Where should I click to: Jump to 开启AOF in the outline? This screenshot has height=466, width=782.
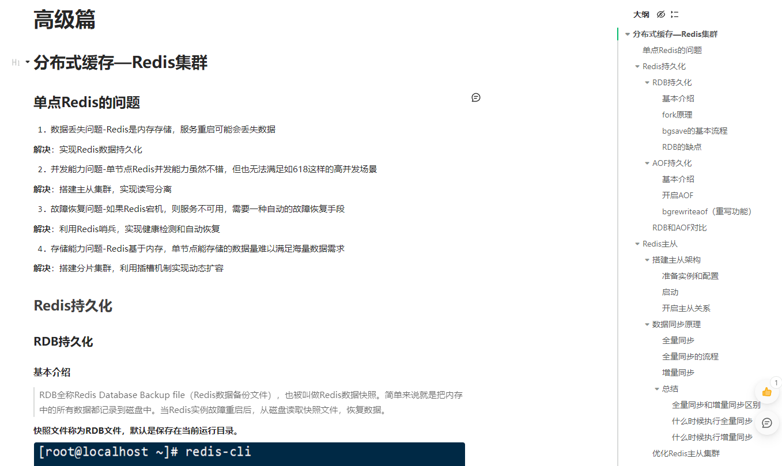678,195
